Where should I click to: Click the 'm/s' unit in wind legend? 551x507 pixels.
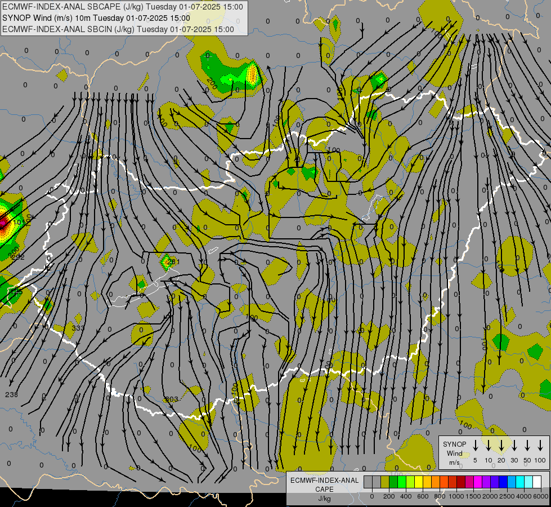pos(454,462)
